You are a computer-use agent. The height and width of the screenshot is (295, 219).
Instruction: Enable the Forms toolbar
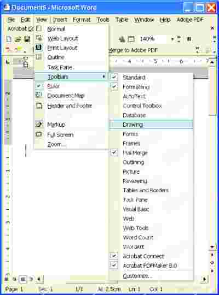pos(151,134)
